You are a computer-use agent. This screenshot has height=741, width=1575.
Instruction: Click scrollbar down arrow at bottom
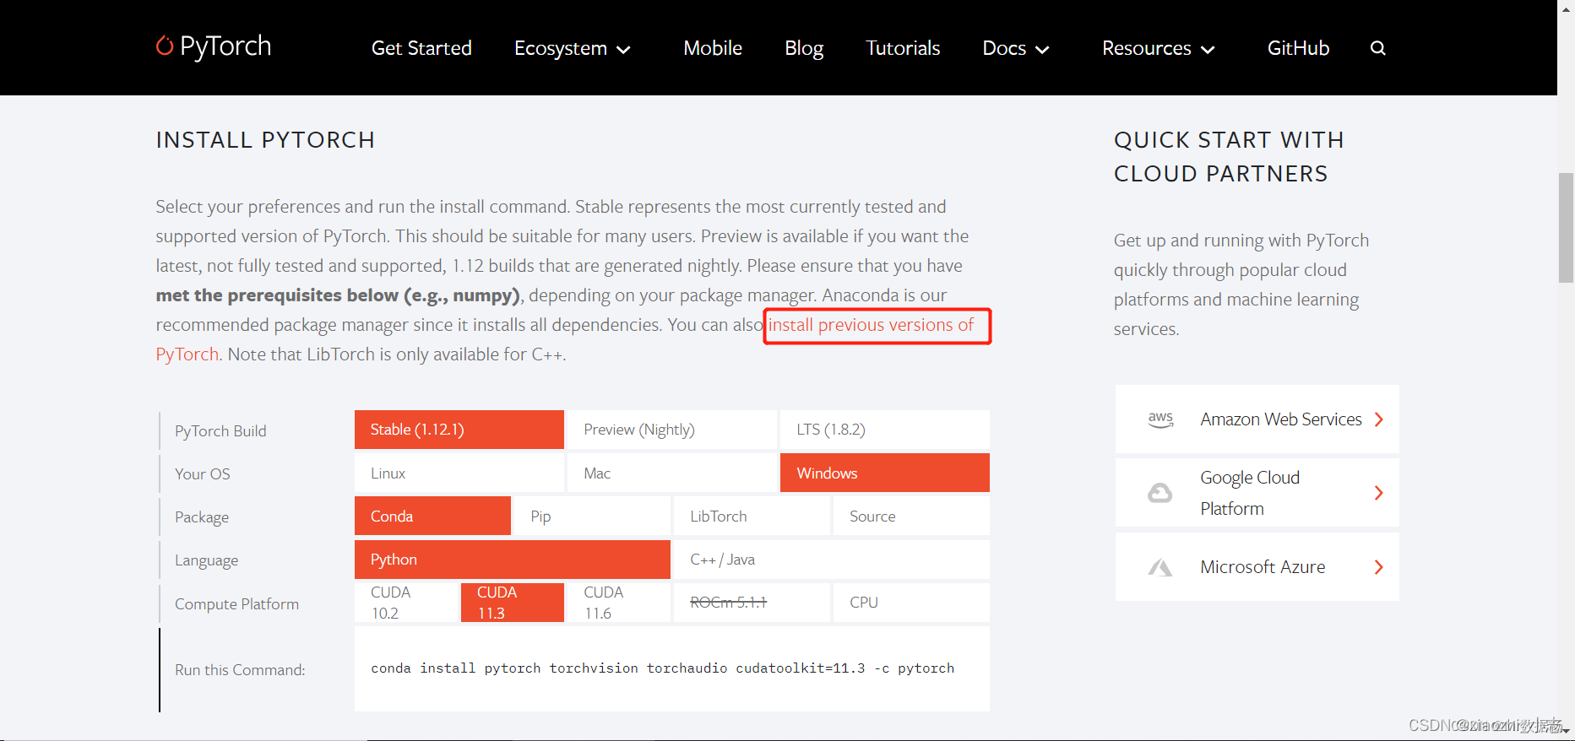coord(1566,731)
